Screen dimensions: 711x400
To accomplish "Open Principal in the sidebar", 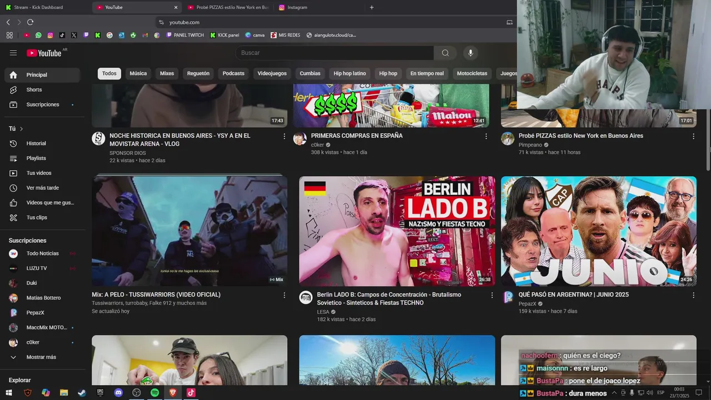I will [42, 75].
